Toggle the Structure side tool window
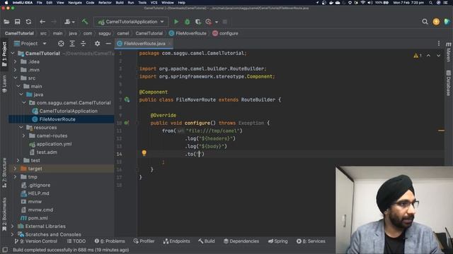This screenshot has height=254, width=453. point(4,173)
